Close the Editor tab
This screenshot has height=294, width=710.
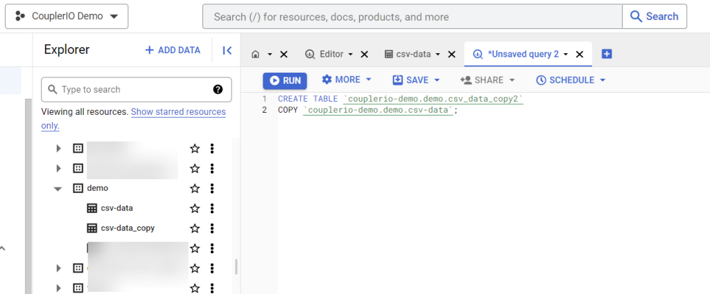click(364, 54)
